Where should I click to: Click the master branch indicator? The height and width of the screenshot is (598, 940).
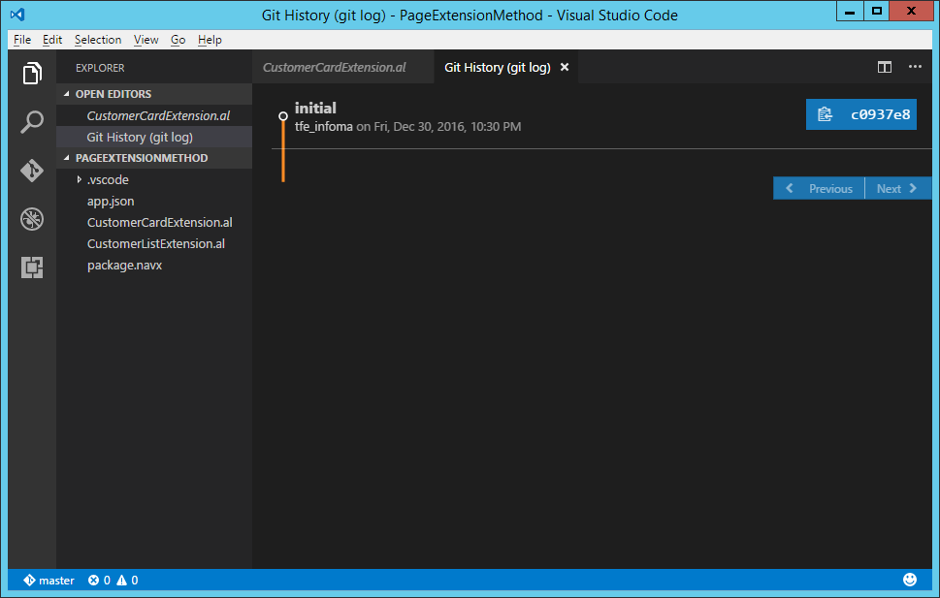[x=49, y=580]
